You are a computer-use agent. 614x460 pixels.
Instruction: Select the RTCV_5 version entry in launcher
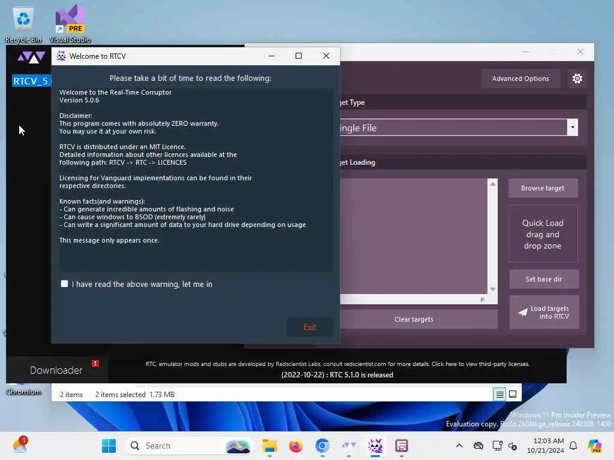32,81
